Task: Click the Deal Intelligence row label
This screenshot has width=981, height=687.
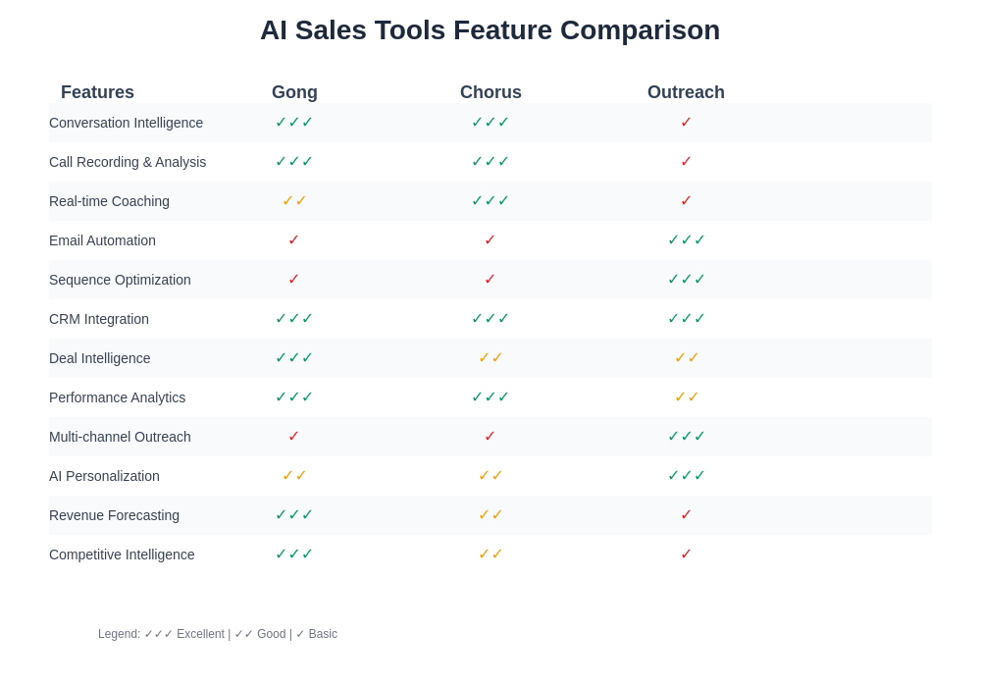Action: [x=100, y=358]
